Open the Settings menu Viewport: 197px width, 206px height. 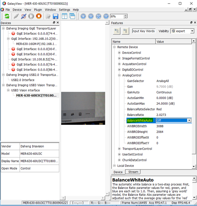[x=64, y=10]
